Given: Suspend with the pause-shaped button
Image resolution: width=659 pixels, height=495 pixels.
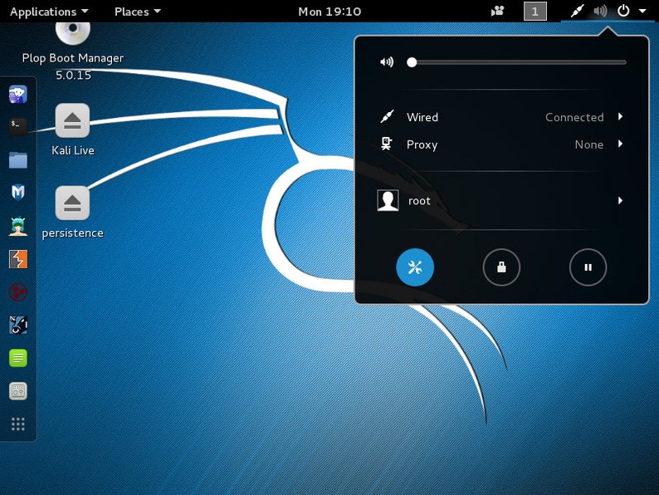Looking at the screenshot, I should 588,267.
